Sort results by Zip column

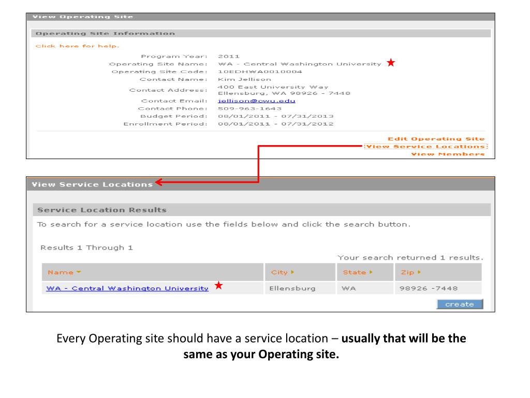(410, 273)
